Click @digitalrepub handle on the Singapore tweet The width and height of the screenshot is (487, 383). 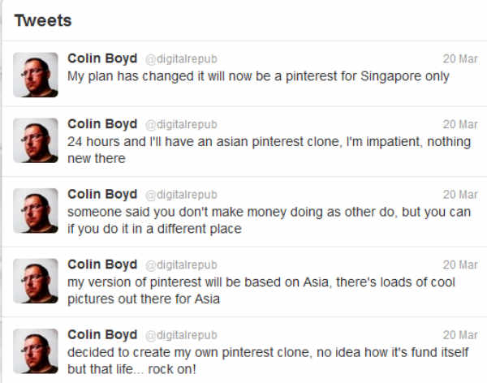181,59
